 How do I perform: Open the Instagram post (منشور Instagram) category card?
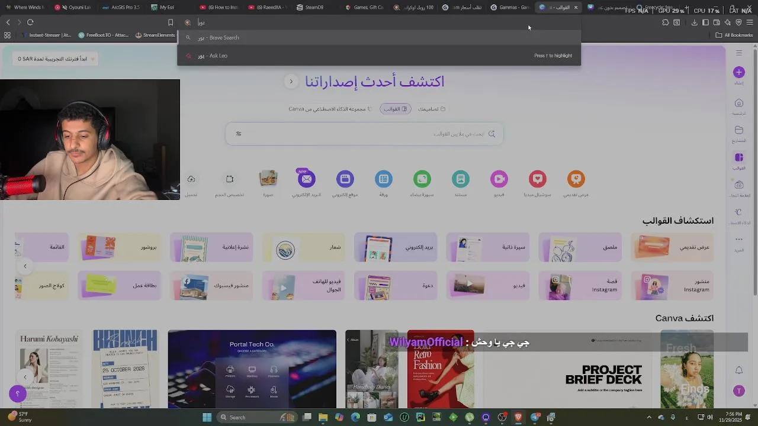click(672, 286)
